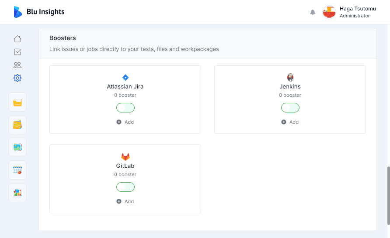The height and width of the screenshot is (238, 390).
Task: Click the vertical page scrollbar thumb
Action: click(x=389, y=196)
